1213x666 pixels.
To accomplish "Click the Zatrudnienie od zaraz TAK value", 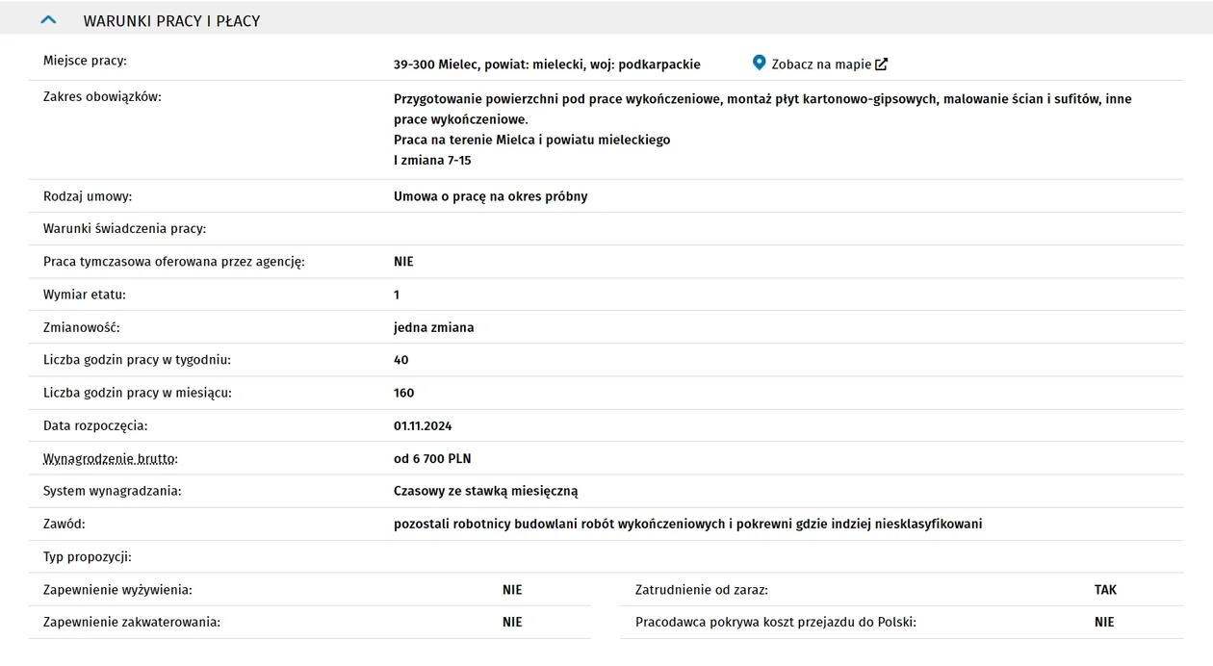I will 1105,590.
